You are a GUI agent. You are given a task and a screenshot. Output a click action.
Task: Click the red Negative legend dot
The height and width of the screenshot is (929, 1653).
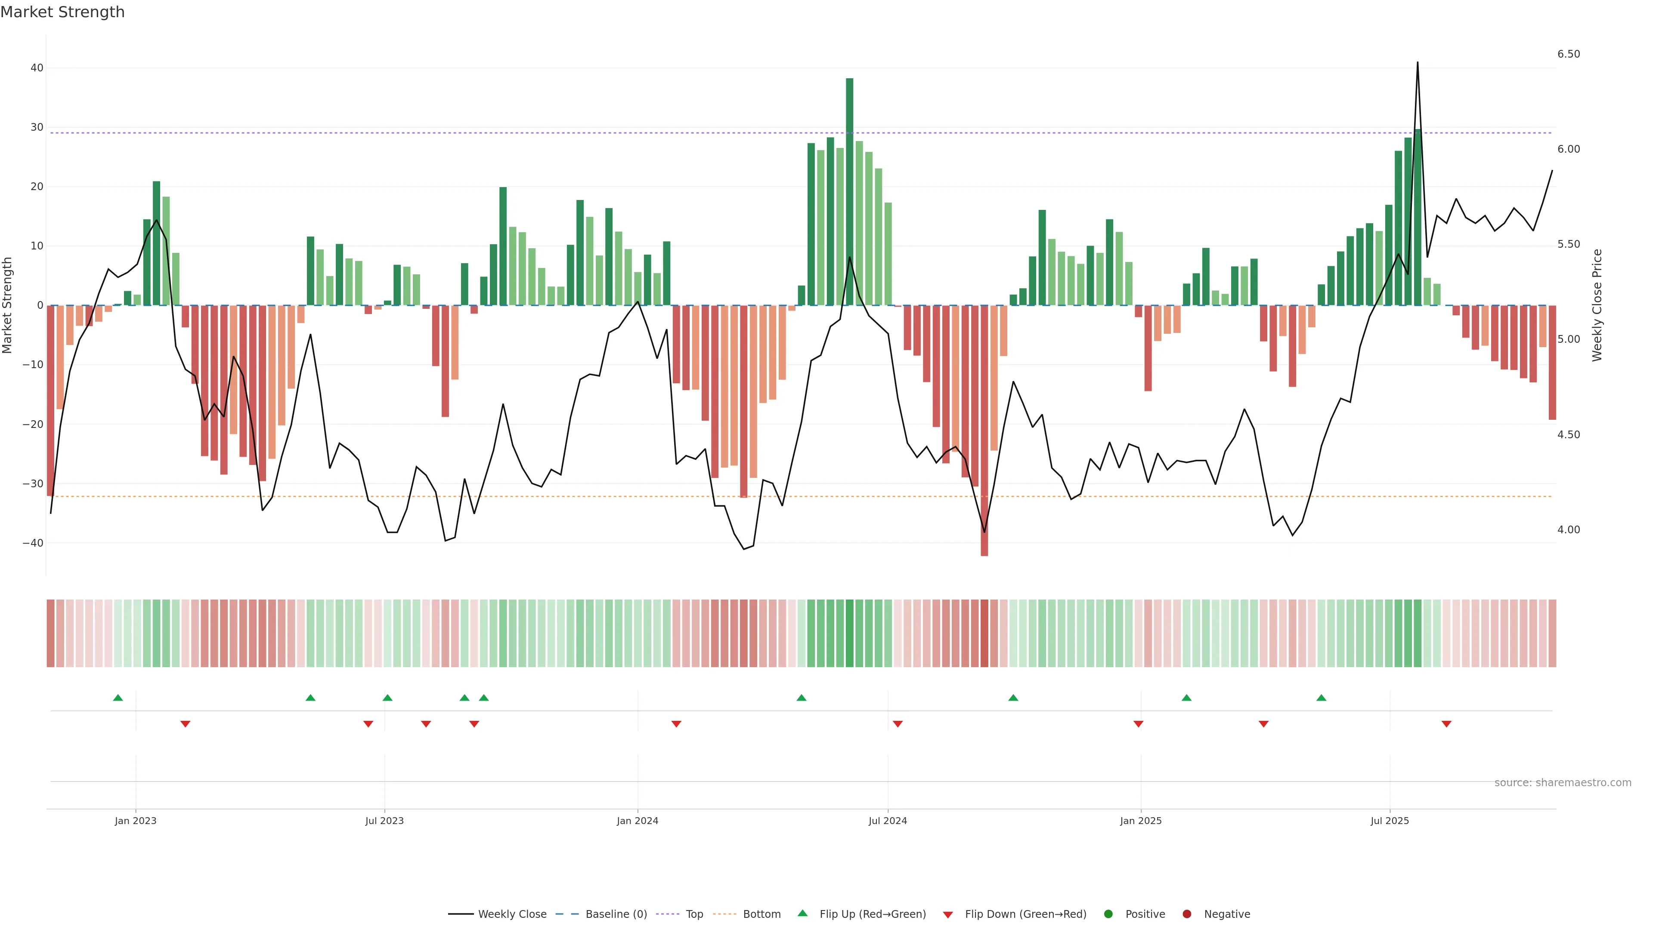(x=1186, y=914)
